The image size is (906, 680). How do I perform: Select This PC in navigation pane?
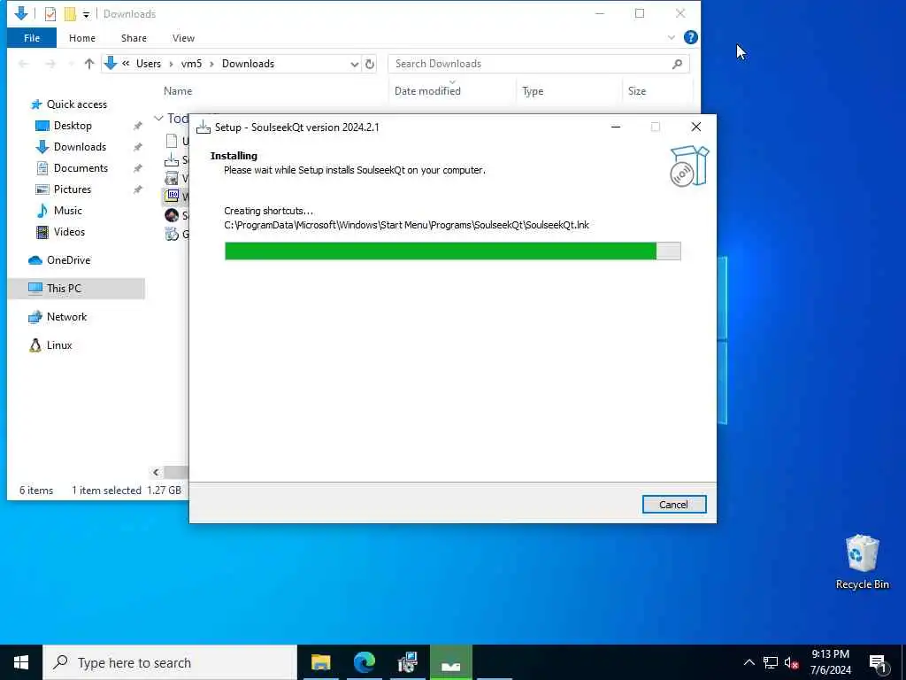click(76, 288)
